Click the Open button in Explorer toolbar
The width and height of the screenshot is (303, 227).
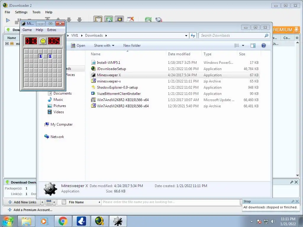click(x=78, y=46)
